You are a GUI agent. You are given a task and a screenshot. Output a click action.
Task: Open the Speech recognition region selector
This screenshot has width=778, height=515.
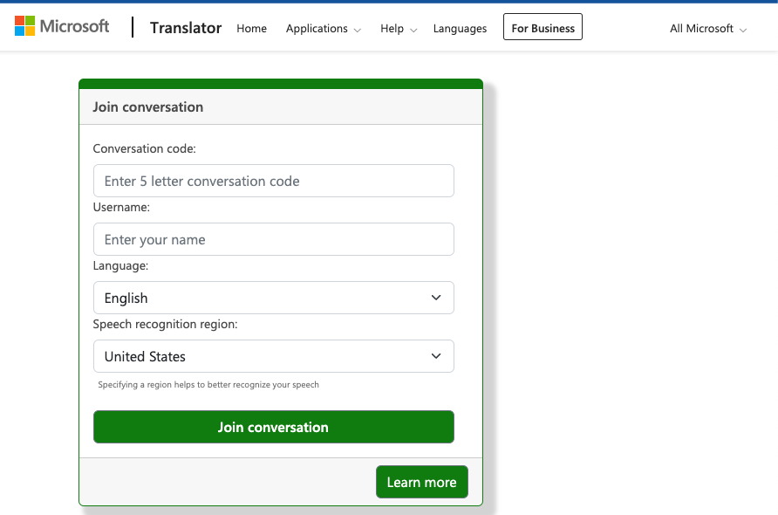273,356
